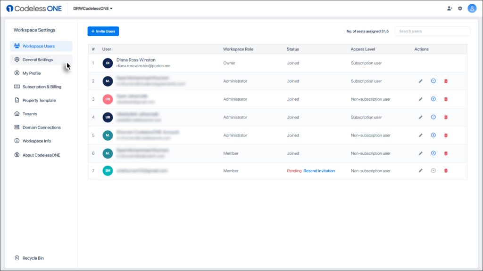
Task: Click the SM avatar in row 7
Action: coord(108,170)
